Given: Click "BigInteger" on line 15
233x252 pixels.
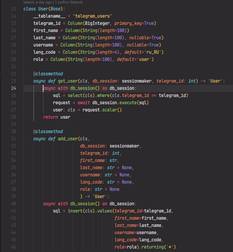Looking at the screenshot, I should 97,23.
